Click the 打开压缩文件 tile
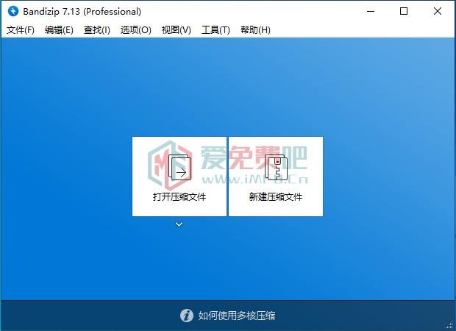The image size is (456, 331). (x=179, y=177)
